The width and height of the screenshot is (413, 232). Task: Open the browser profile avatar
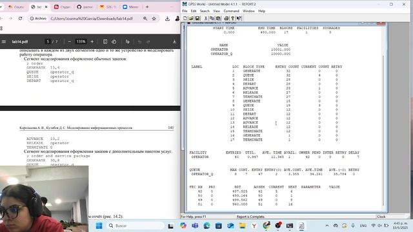pyautogui.click(x=177, y=19)
